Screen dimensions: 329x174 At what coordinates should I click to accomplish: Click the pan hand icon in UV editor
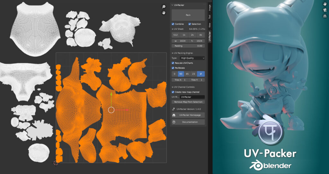click(x=164, y=13)
